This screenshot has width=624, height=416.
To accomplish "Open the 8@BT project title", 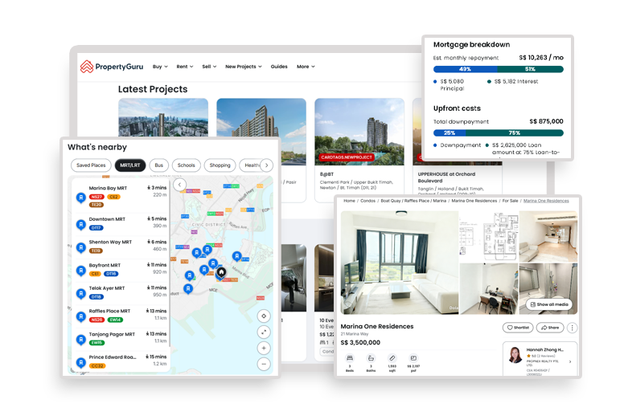I will tap(326, 174).
